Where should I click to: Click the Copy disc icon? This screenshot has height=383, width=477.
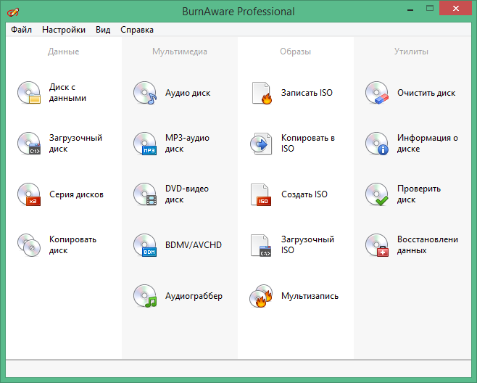click(29, 245)
